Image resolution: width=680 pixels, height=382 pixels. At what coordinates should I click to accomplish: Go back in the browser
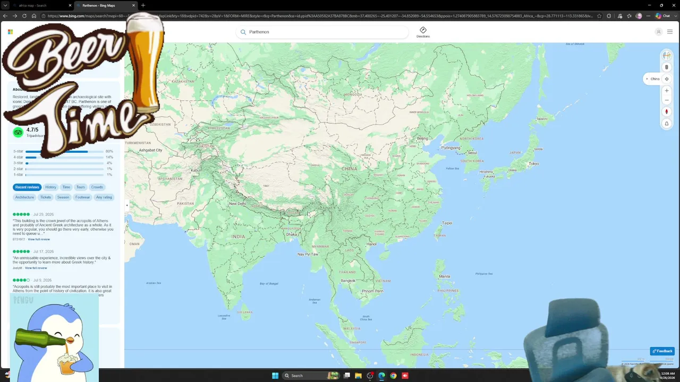click(x=5, y=16)
